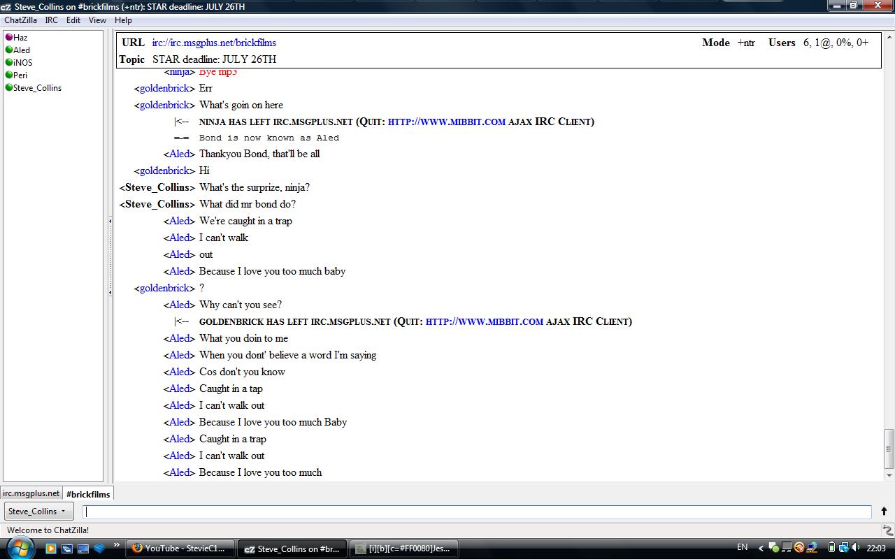Click the Mode value "+ntr" in the header

coord(746,43)
